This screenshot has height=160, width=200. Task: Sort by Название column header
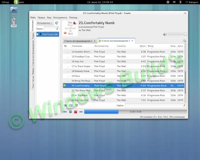coord(82,46)
